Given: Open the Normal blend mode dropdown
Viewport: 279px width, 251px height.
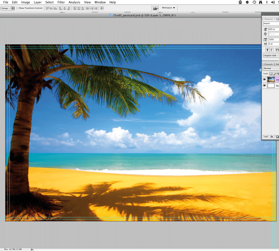Looking at the screenshot, I should coord(271,68).
